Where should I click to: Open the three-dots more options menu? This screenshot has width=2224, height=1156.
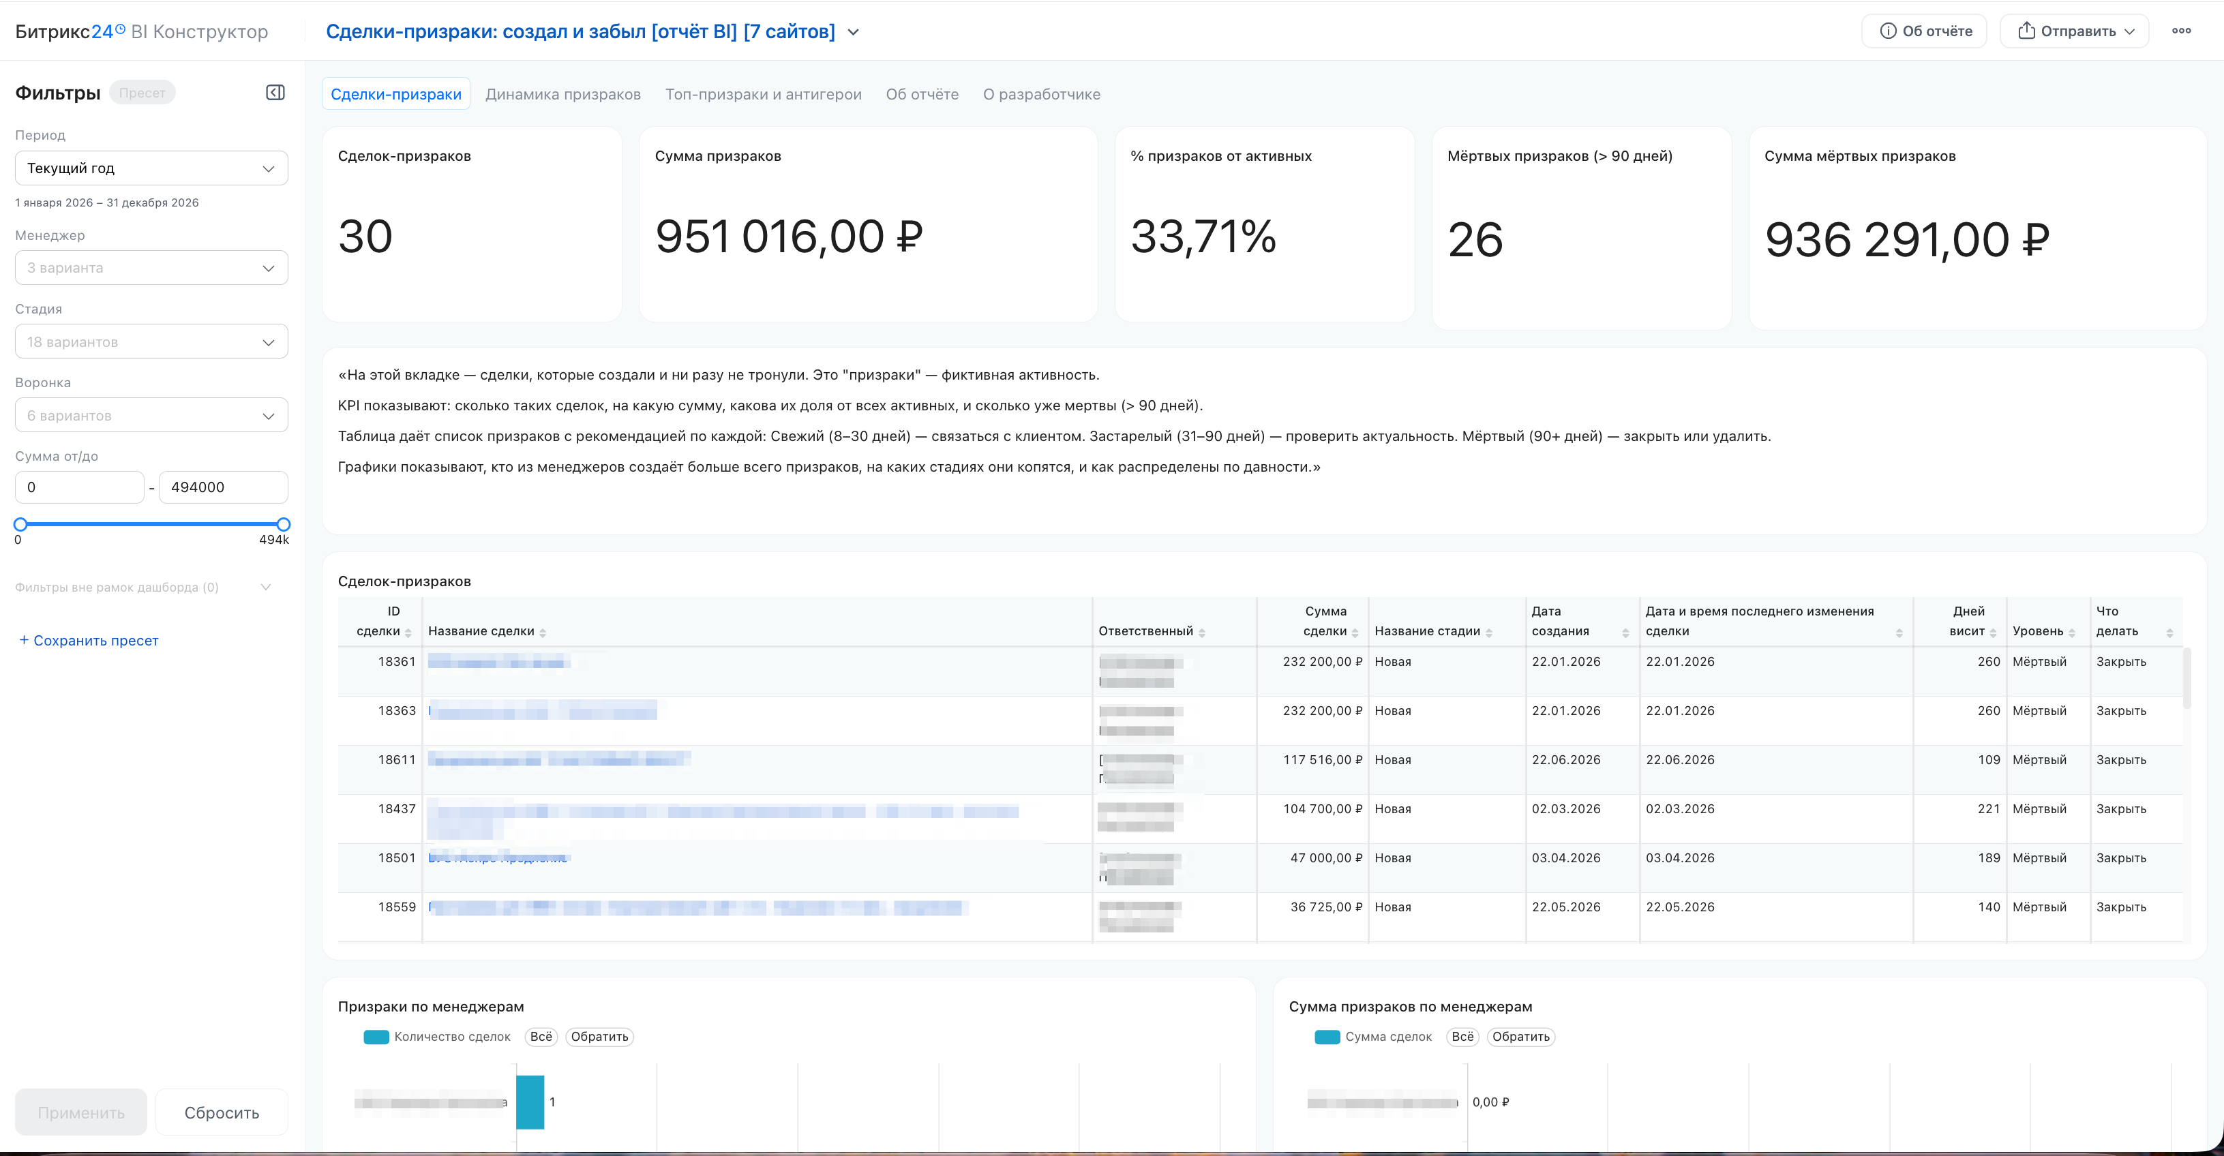(2182, 31)
